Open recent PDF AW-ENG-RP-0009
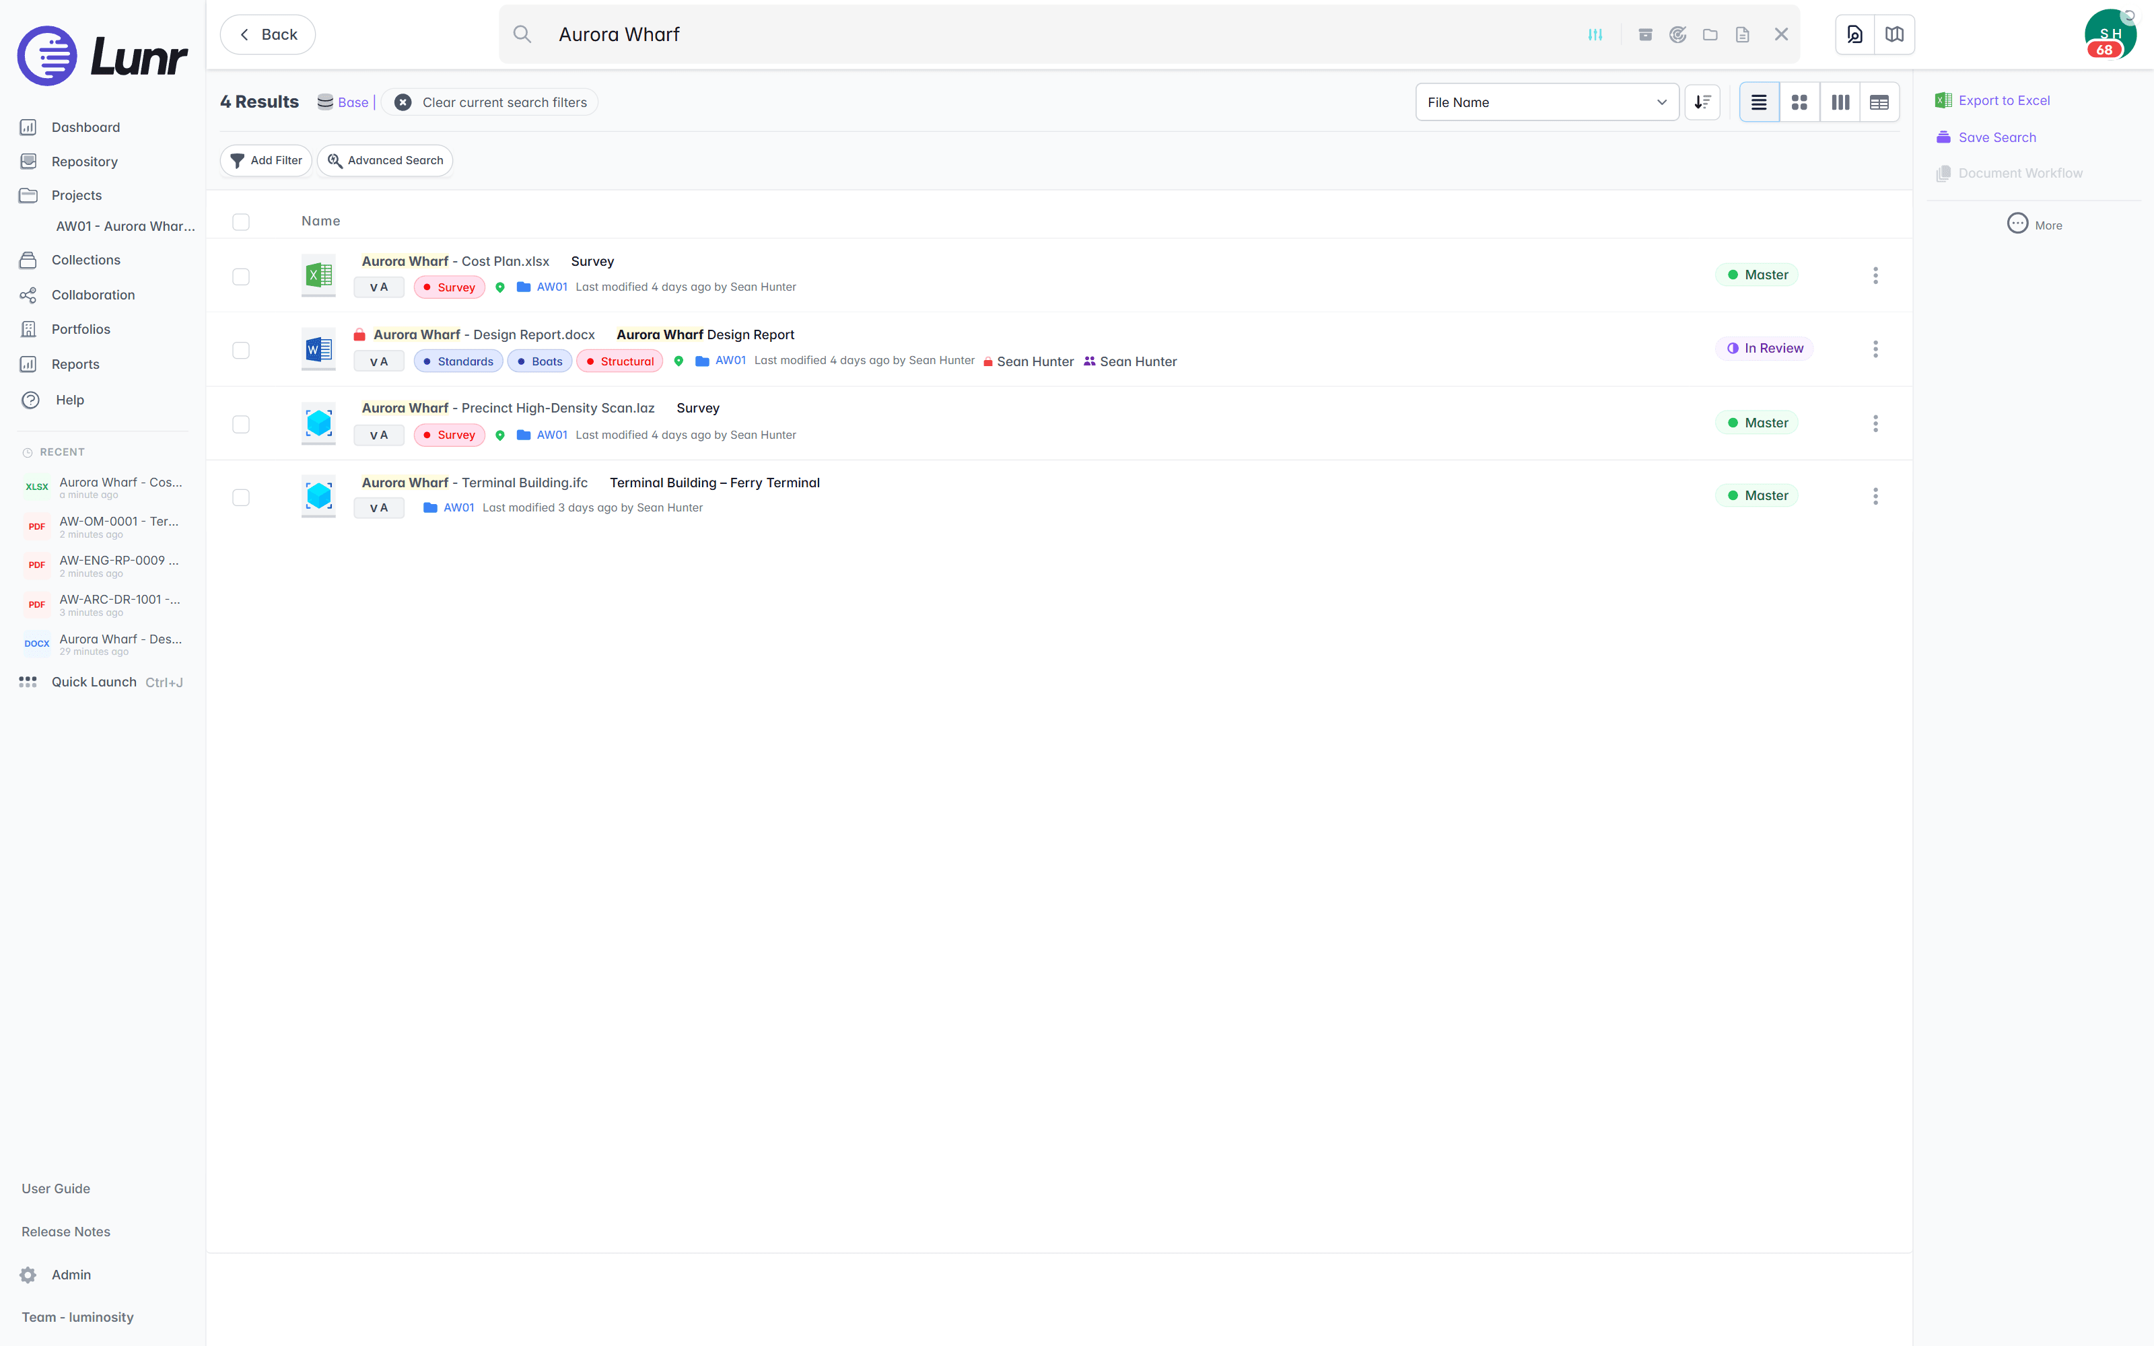The height and width of the screenshot is (1346, 2154). 102,565
